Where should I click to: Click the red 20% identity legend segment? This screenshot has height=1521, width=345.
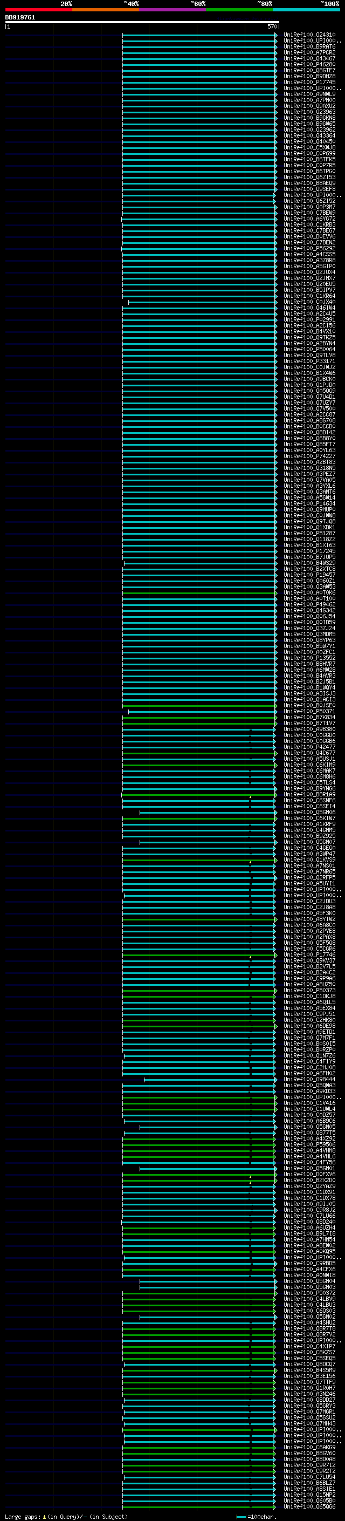pyautogui.click(x=38, y=10)
